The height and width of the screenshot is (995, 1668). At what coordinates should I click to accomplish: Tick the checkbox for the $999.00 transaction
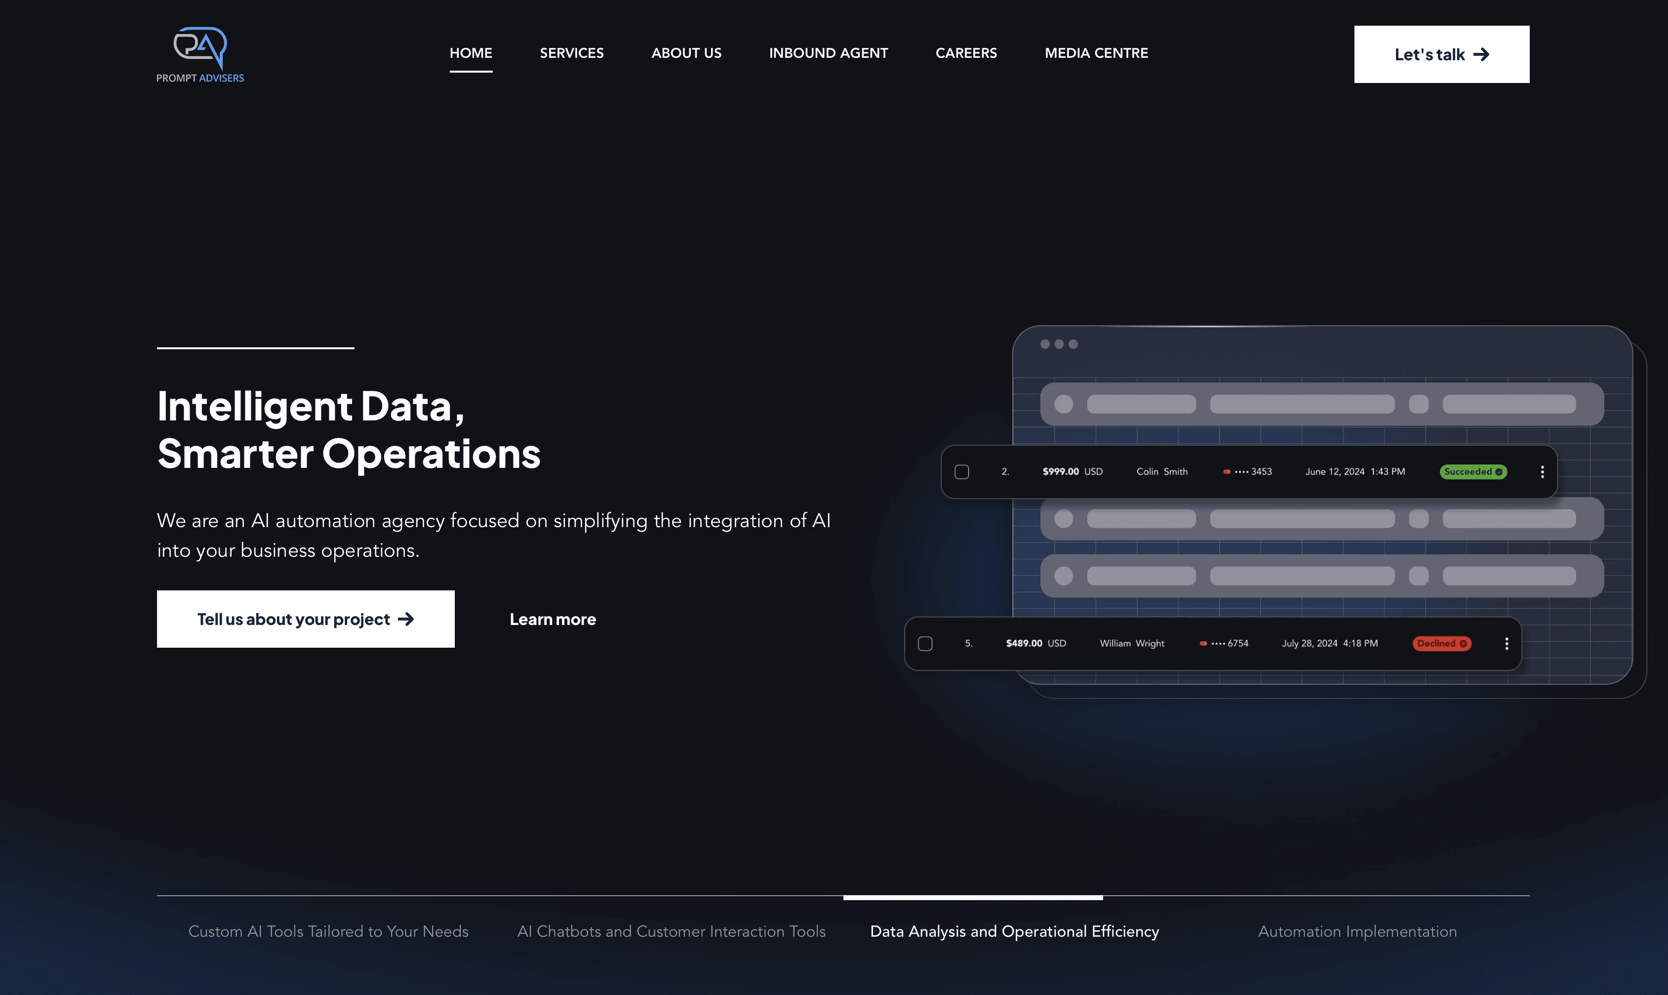tap(962, 472)
